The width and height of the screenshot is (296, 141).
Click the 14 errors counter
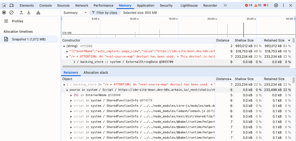click(248, 5)
